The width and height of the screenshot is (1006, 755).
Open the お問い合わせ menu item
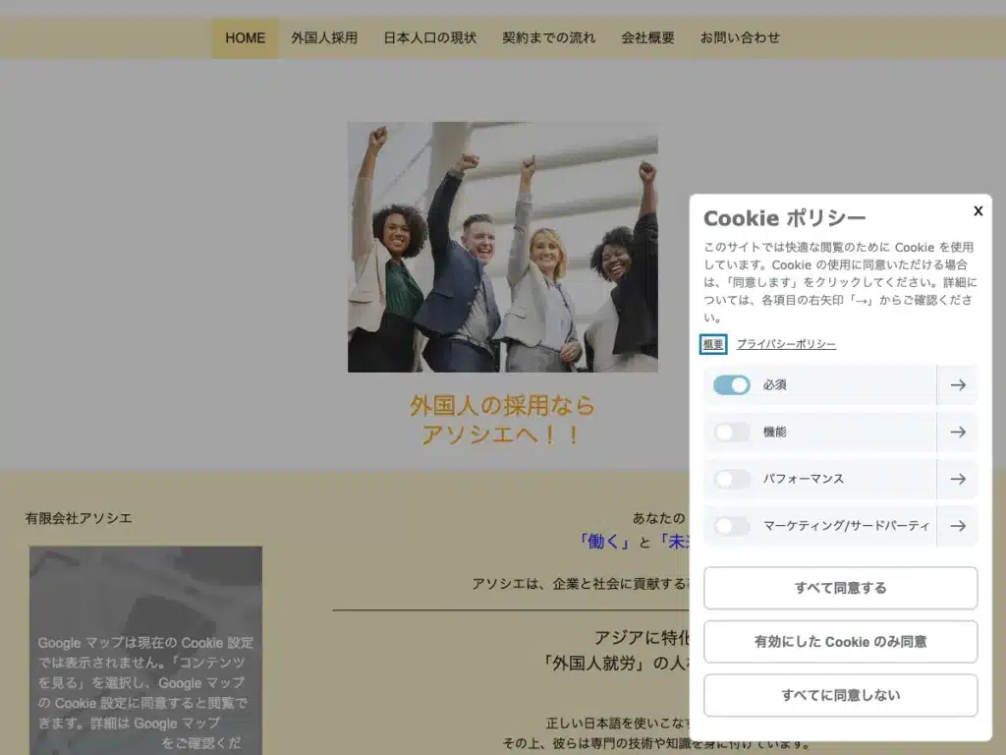(x=740, y=38)
